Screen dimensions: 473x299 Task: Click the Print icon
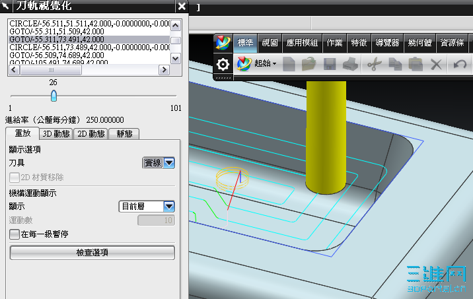pyautogui.click(x=350, y=64)
